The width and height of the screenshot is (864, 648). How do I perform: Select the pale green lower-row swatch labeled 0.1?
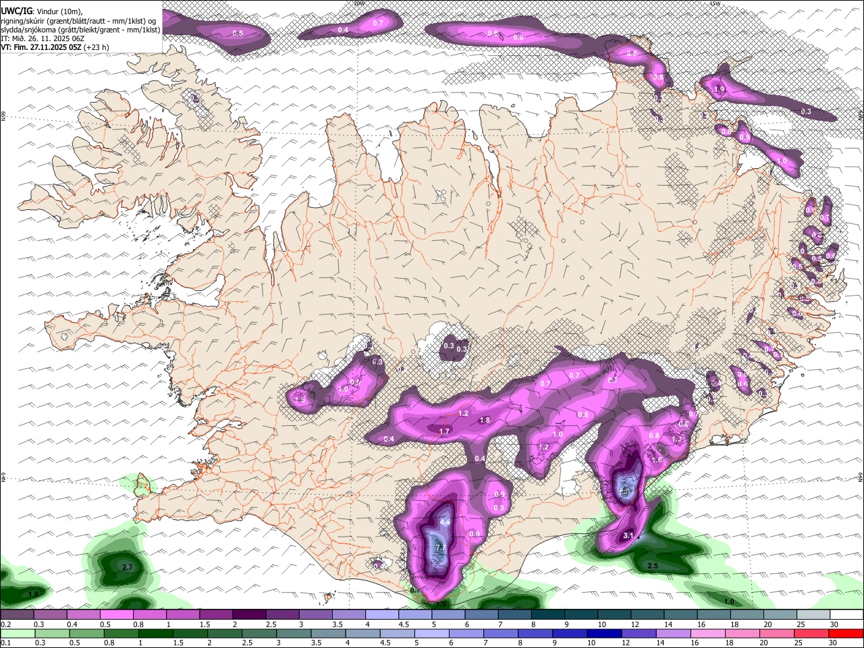(18, 634)
